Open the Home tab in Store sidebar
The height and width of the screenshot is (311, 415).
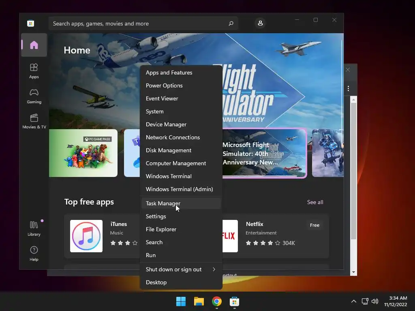click(x=34, y=45)
